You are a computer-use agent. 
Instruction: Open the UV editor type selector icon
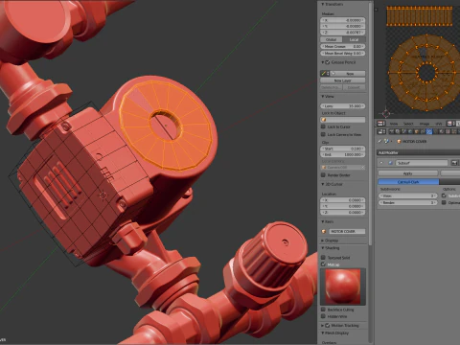(x=380, y=124)
